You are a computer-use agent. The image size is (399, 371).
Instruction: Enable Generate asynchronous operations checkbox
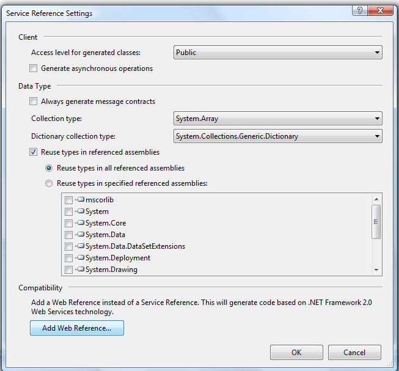click(34, 68)
